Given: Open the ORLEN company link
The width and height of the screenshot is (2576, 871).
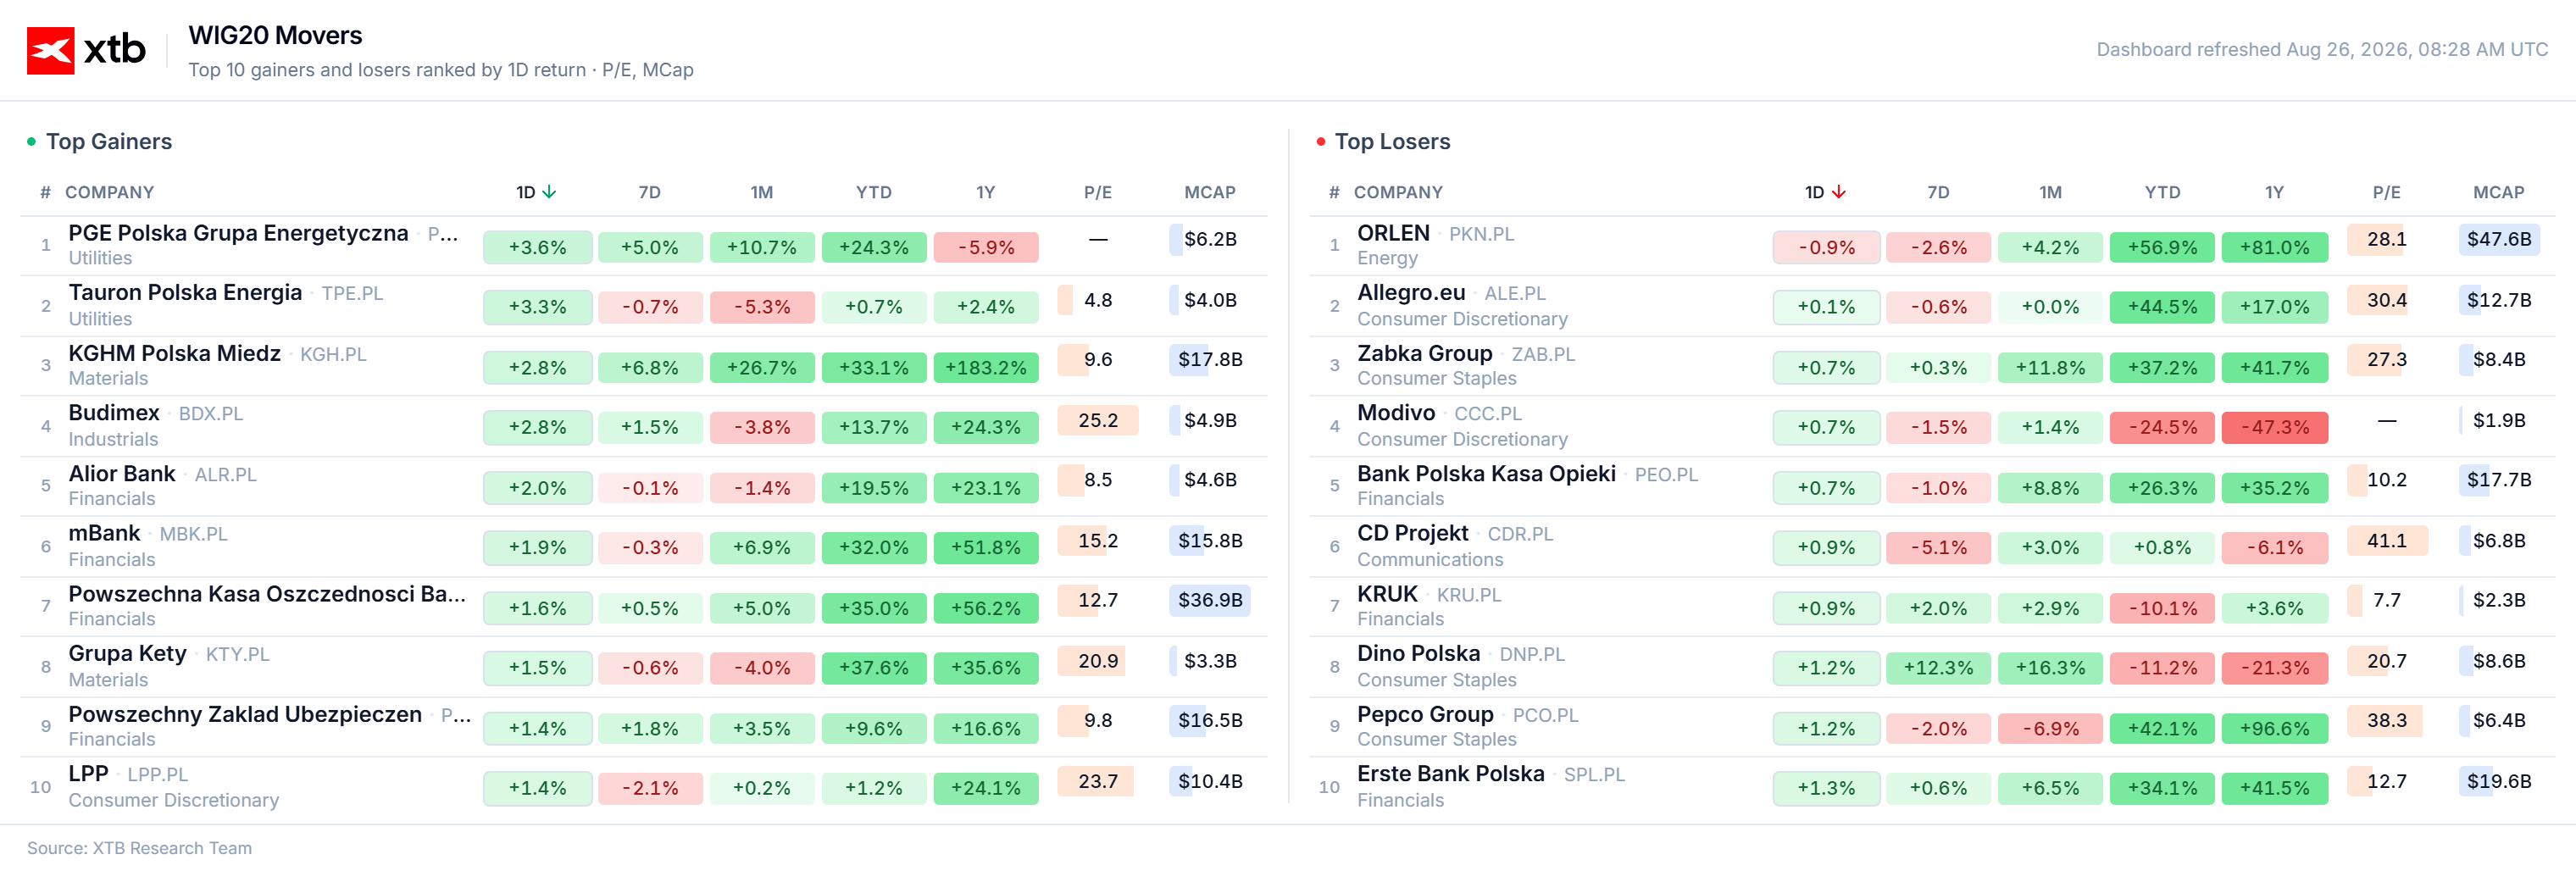Looking at the screenshot, I should coord(1392,233).
